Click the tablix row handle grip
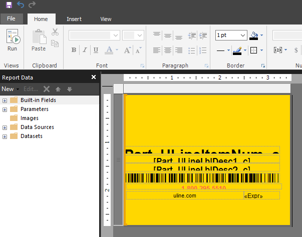The width and height of the screenshot is (302, 237). 118,159
